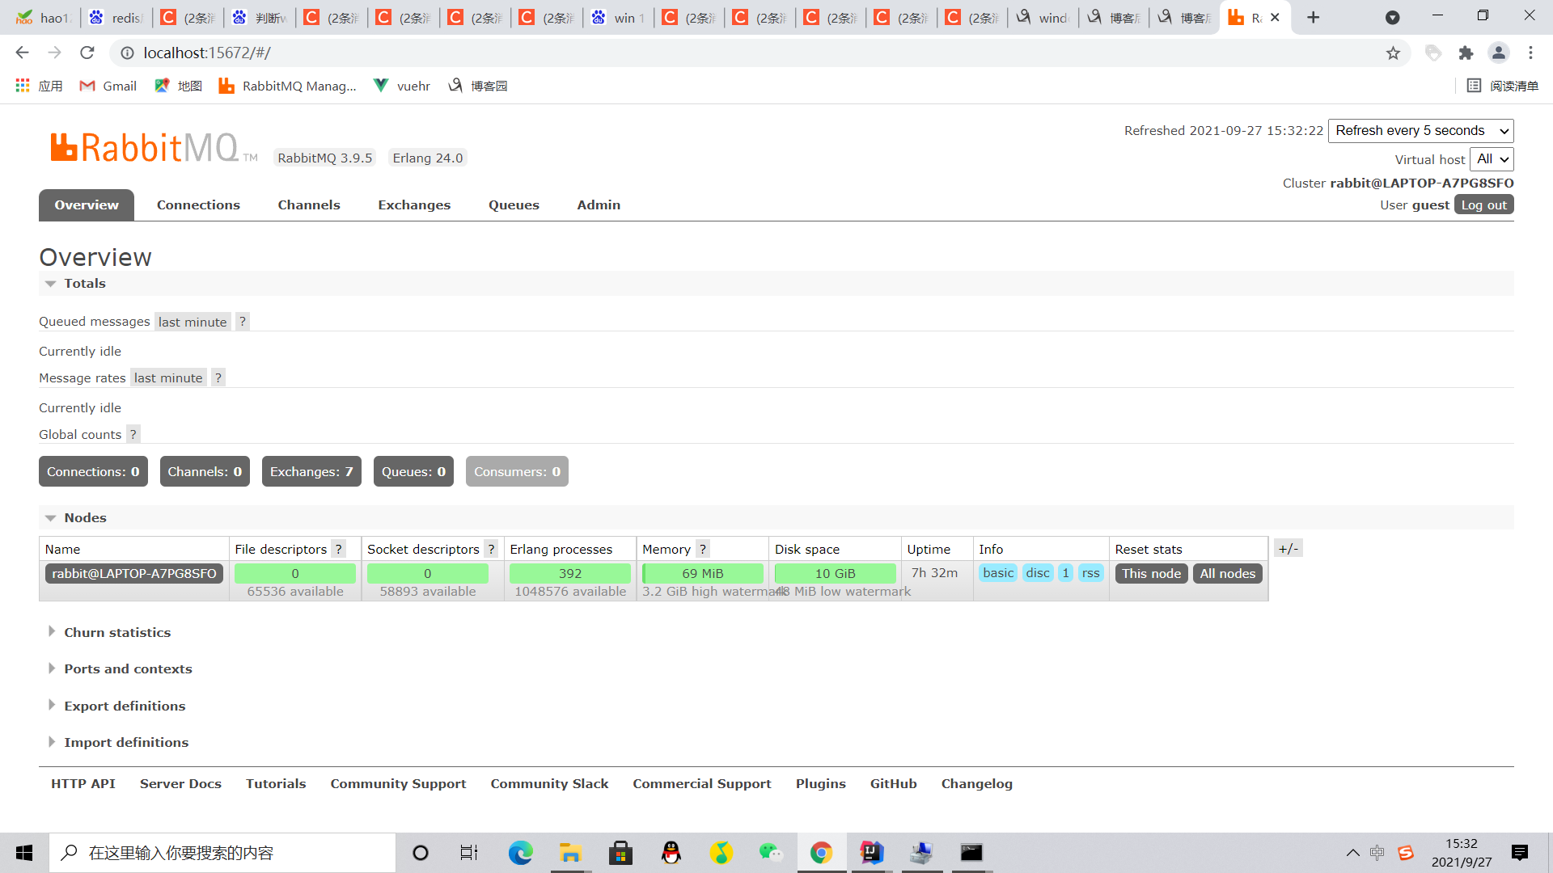Bookmark this page with the star icon
The height and width of the screenshot is (873, 1553).
pos(1393,53)
